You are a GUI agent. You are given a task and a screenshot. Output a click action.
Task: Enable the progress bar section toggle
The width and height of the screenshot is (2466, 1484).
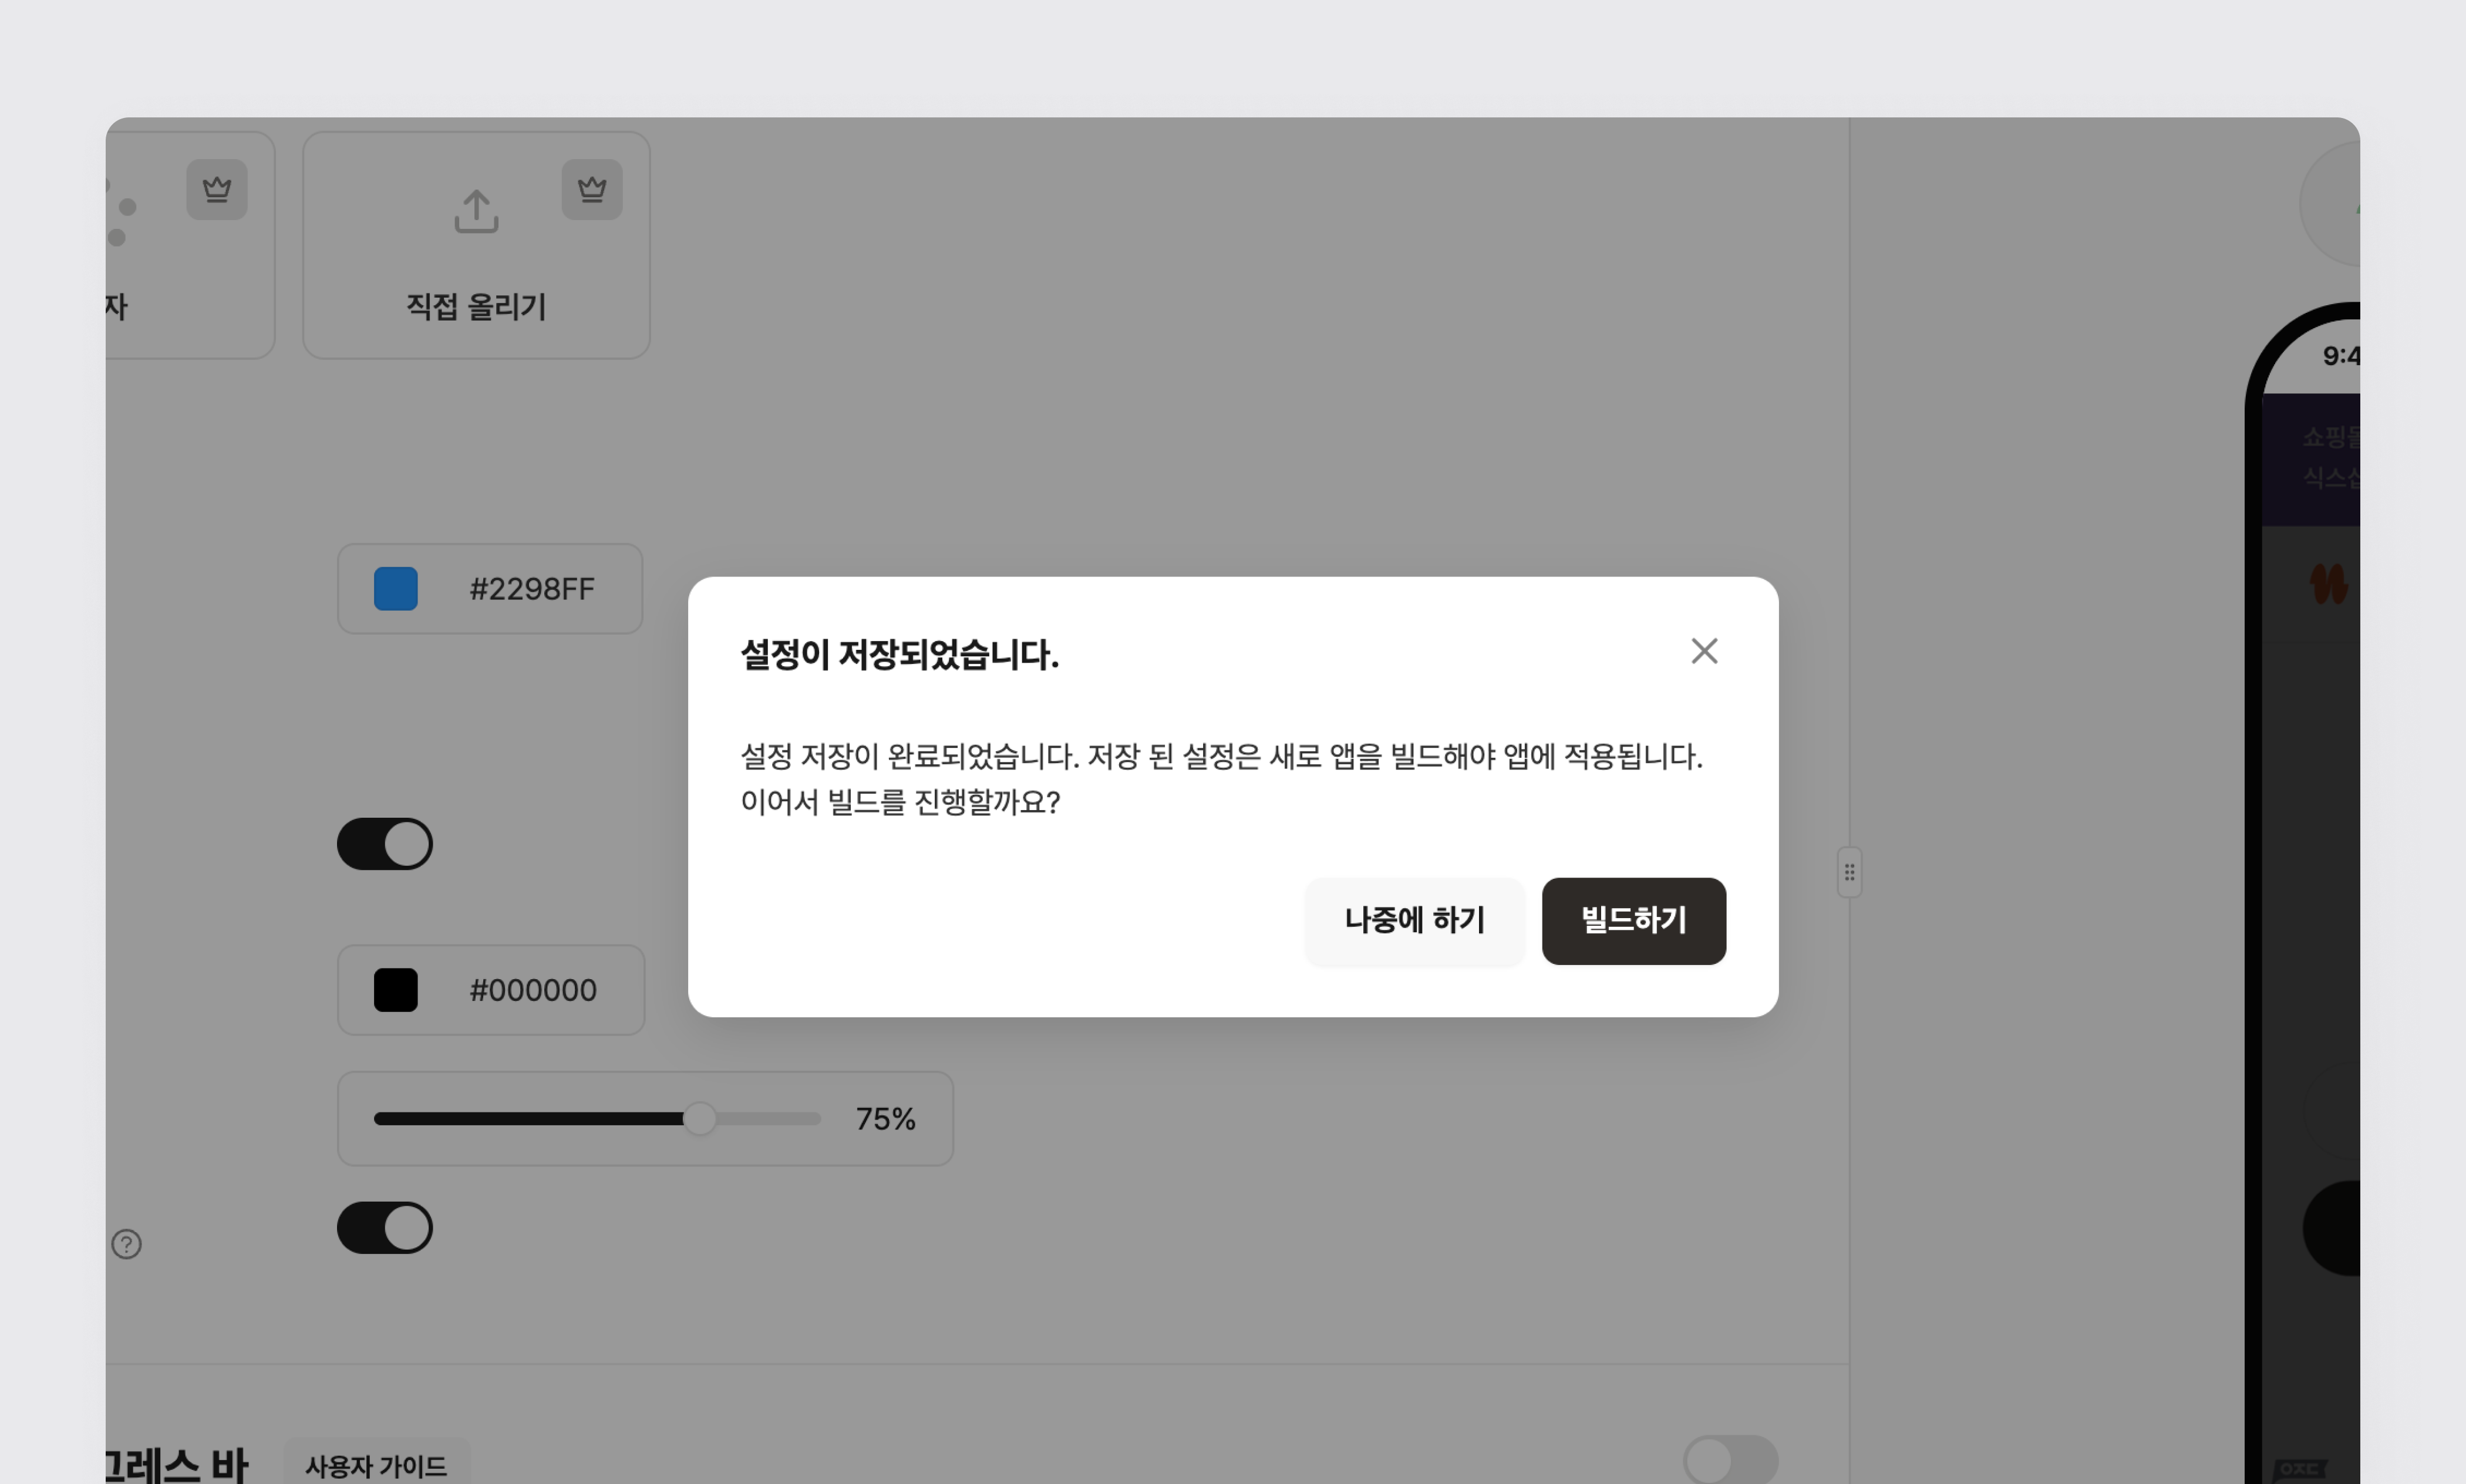(1730, 1461)
